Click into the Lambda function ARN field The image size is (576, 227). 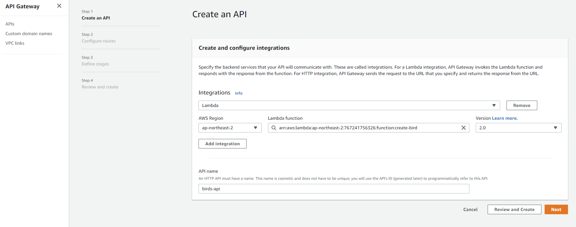tap(368, 128)
